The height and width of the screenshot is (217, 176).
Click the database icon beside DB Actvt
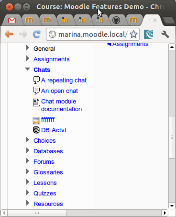pyautogui.click(x=36, y=130)
